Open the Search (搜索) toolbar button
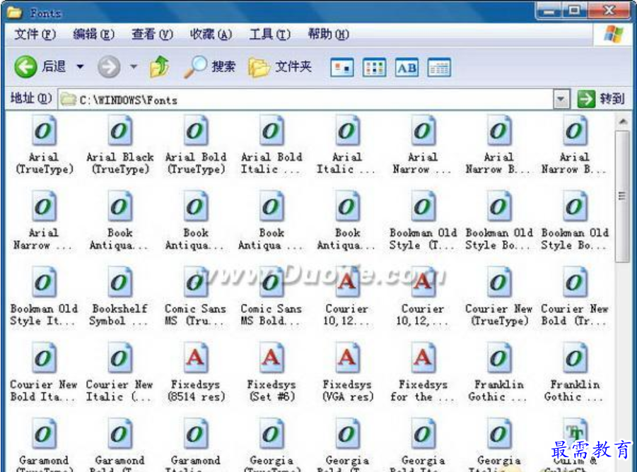 coord(209,66)
